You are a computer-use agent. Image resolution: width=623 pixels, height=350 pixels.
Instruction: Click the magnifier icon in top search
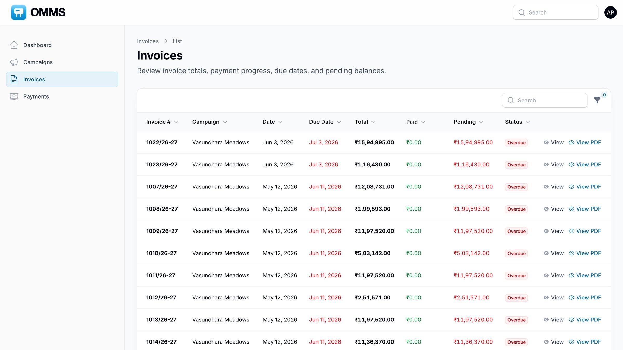tap(522, 12)
